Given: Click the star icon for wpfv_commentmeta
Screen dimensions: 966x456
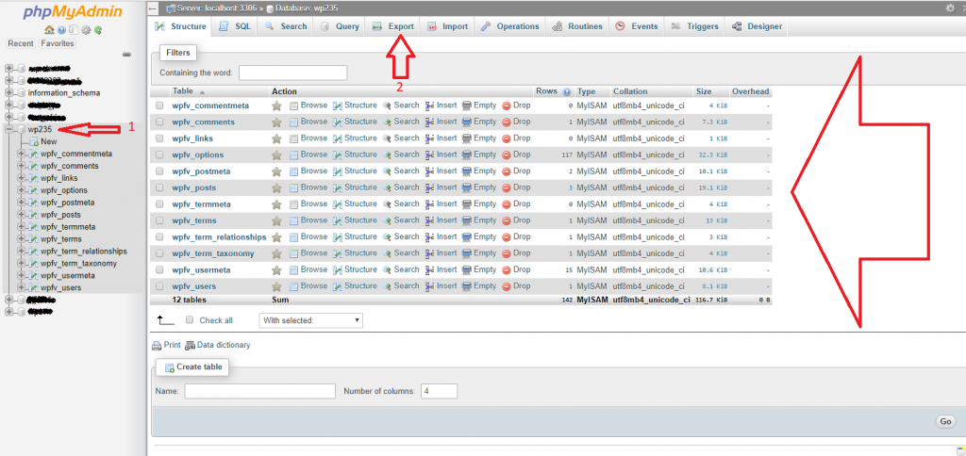Looking at the screenshot, I should pos(276,106).
